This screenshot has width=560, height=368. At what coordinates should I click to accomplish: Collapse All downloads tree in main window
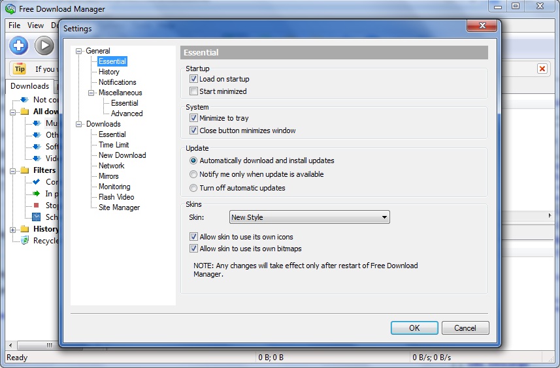(x=12, y=112)
